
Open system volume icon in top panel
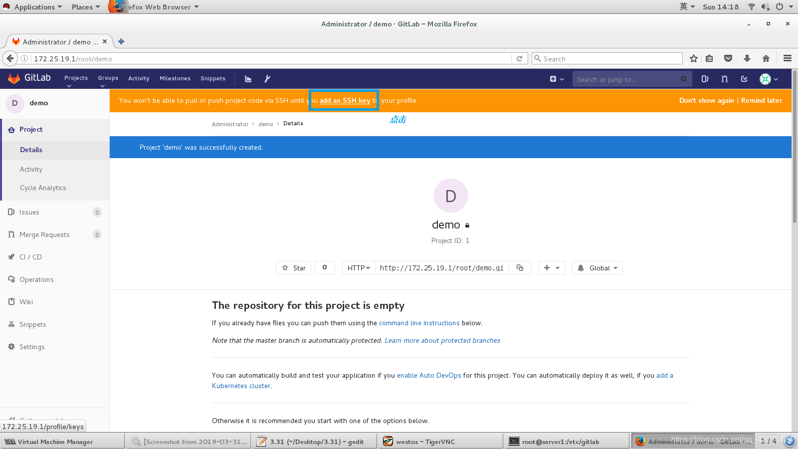pyautogui.click(x=765, y=7)
